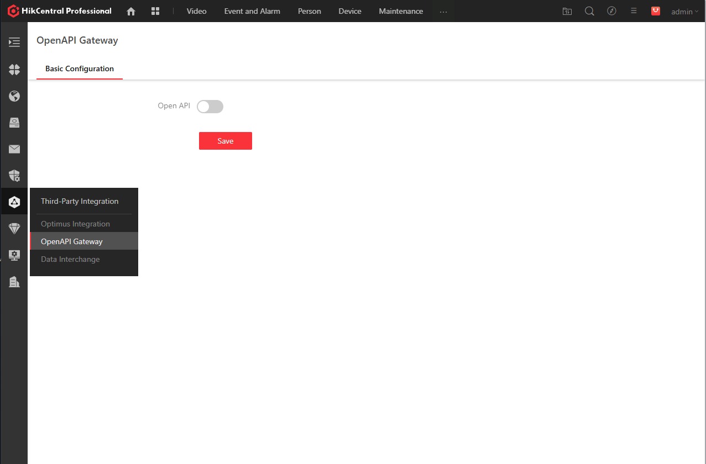Select the globe network icon in sidebar
Viewport: 706px width, 464px height.
pyautogui.click(x=14, y=96)
